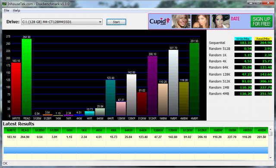
Task: Click the 123.40 cell in results table
Action: [x=143, y=137]
